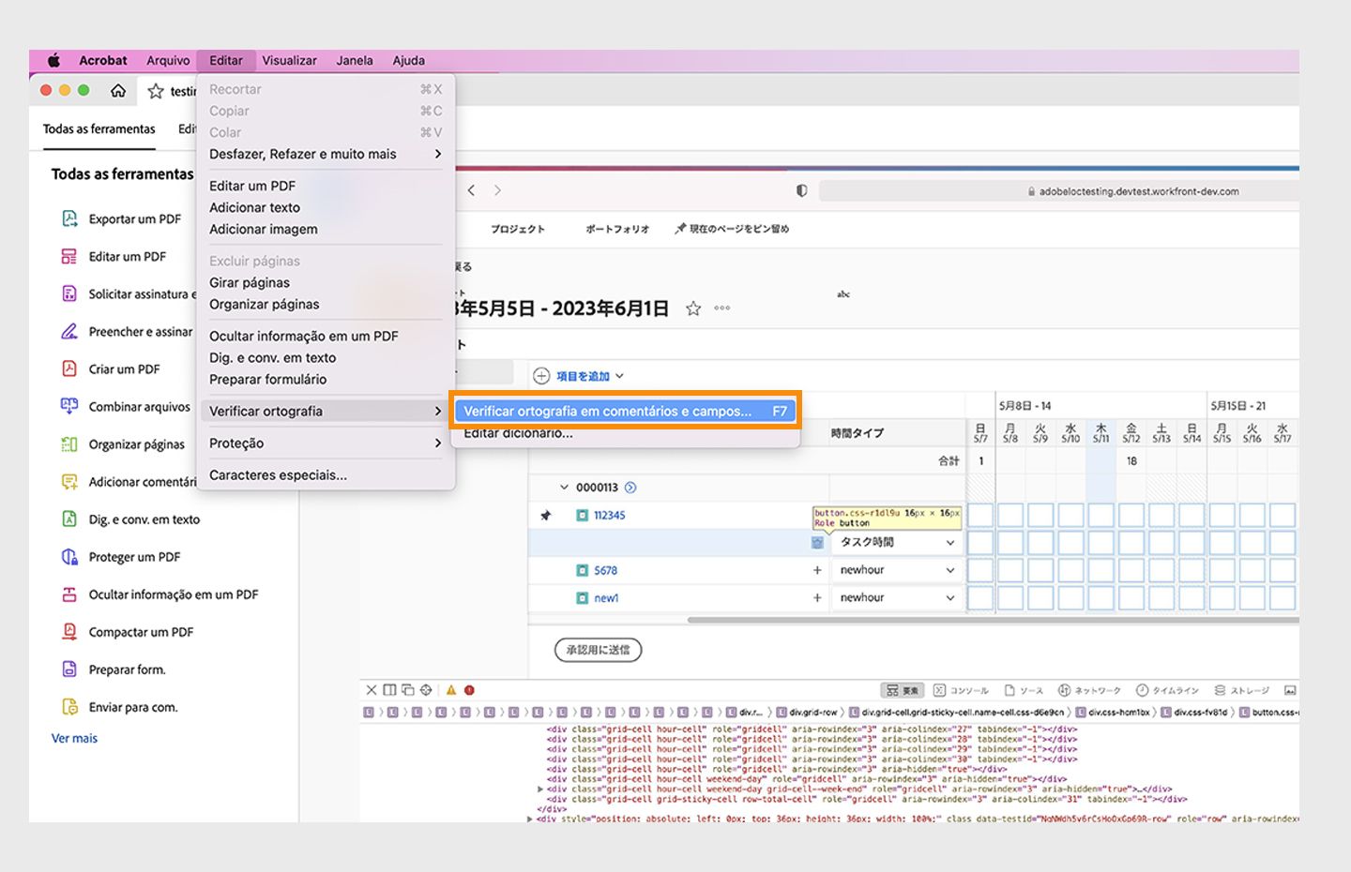Image resolution: width=1351 pixels, height=872 pixels.
Task: Click the Acrobat home icon
Action: pos(118,91)
